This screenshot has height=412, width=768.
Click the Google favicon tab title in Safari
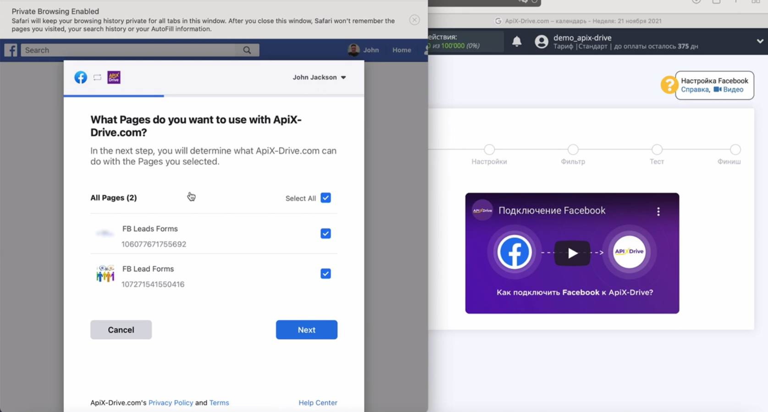(578, 21)
